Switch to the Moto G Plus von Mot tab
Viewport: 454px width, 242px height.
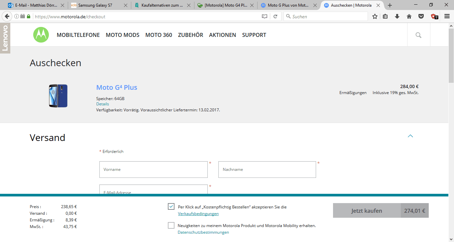pos(288,5)
